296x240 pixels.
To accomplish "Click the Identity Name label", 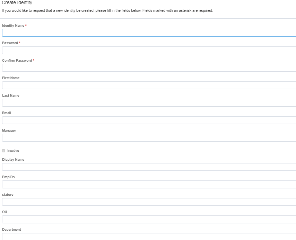I will 13,25.
